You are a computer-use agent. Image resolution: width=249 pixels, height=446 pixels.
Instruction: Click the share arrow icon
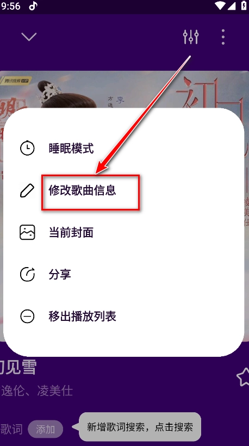pos(27,275)
